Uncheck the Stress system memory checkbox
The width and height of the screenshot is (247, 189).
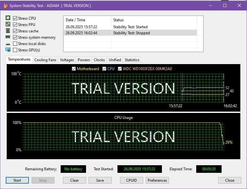(x=15, y=37)
